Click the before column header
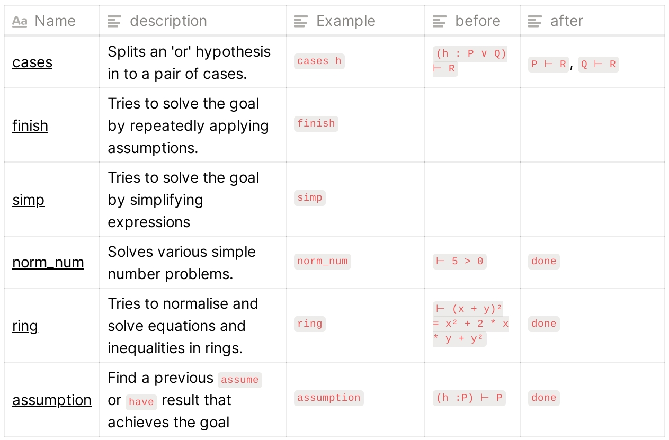Screen dimensions: 669x440 477,21
